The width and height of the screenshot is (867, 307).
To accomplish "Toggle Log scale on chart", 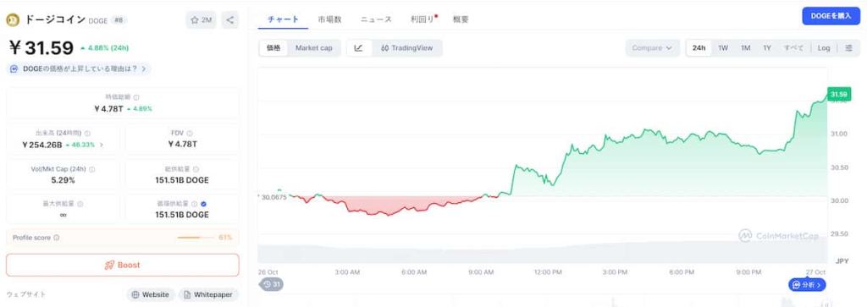I will (x=824, y=48).
